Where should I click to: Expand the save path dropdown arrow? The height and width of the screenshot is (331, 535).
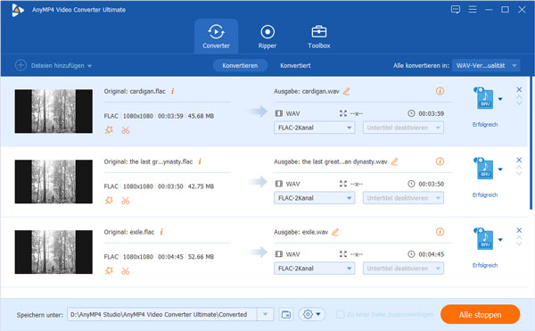265,314
